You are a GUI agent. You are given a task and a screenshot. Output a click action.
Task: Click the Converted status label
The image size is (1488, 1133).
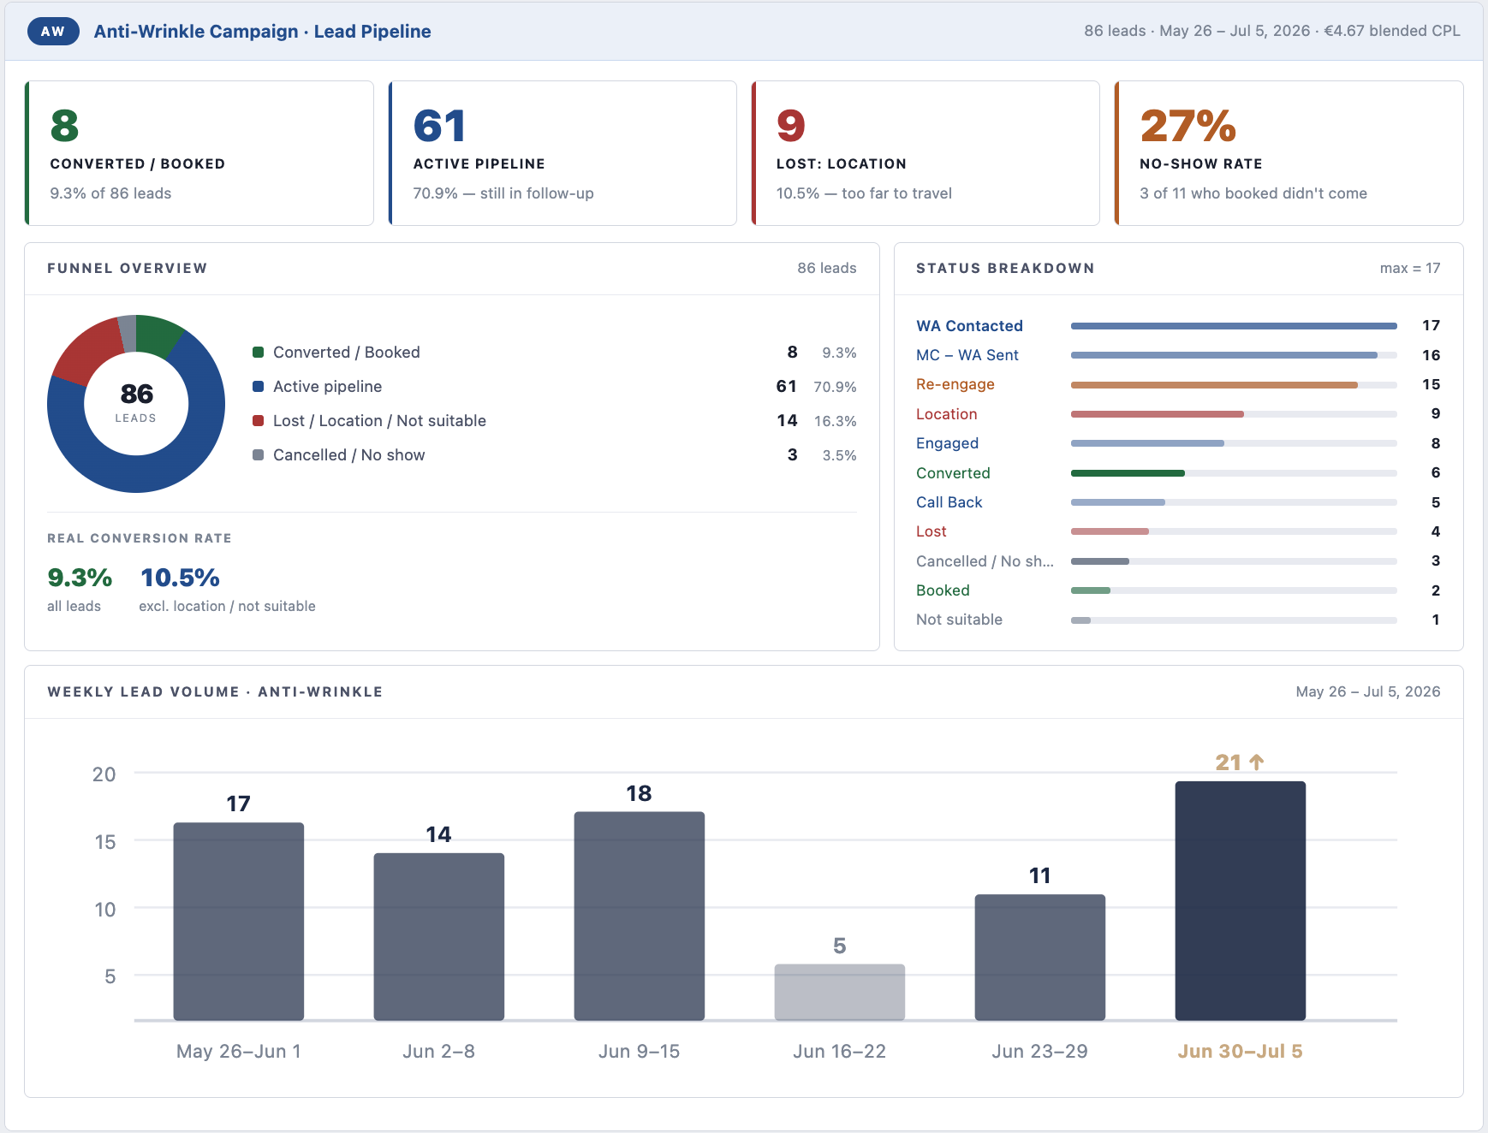point(953,473)
